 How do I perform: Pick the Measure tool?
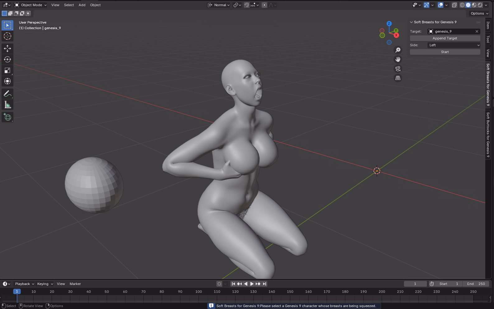[x=7, y=105]
